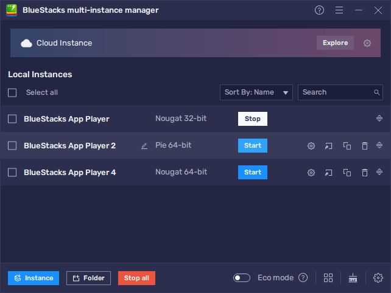Open Eco mode help question icon
This screenshot has width=391, height=293.
click(303, 278)
